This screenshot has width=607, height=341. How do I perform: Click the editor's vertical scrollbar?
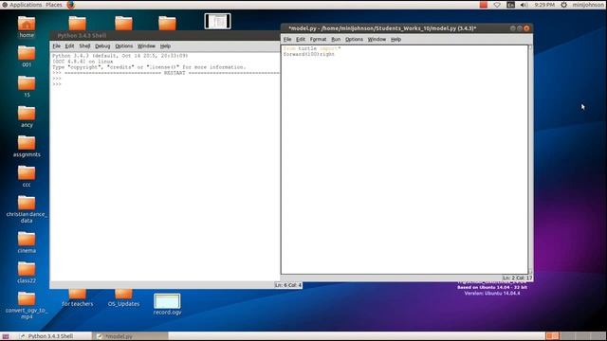[530, 159]
